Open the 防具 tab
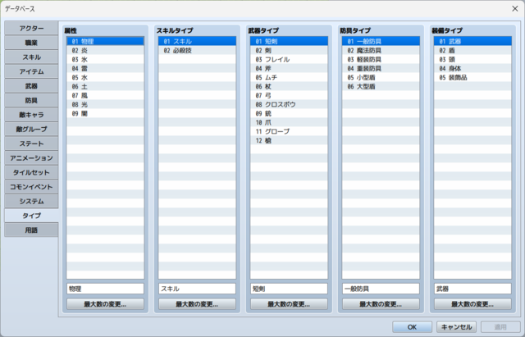Screen dimensions: 525x337 31,100
